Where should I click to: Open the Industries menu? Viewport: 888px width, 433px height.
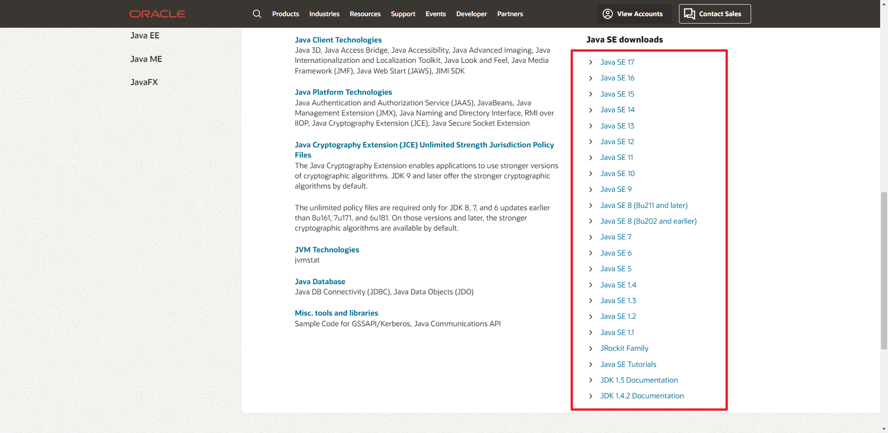(324, 14)
